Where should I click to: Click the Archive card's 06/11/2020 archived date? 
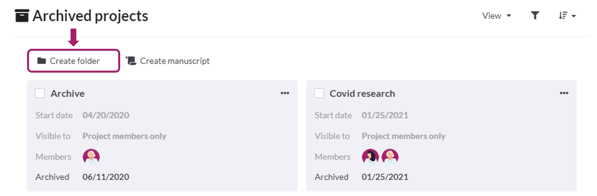click(x=106, y=177)
